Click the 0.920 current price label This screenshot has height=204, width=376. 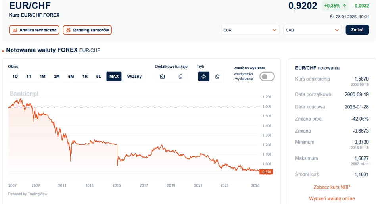point(267,172)
